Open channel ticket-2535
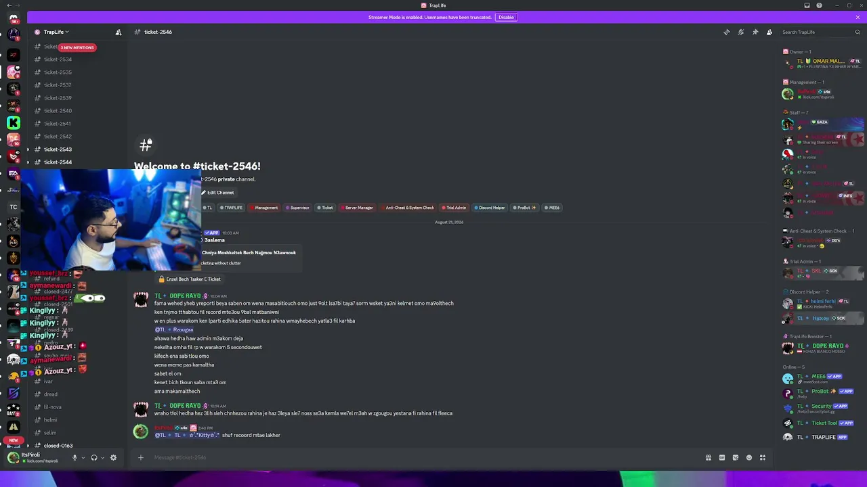 (x=58, y=72)
